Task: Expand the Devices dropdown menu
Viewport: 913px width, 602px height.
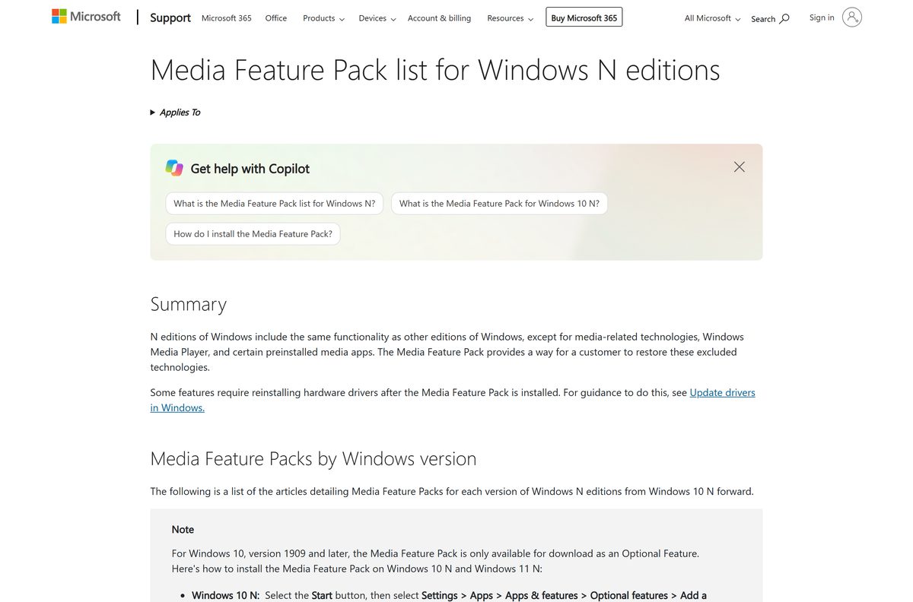Action: click(x=377, y=18)
